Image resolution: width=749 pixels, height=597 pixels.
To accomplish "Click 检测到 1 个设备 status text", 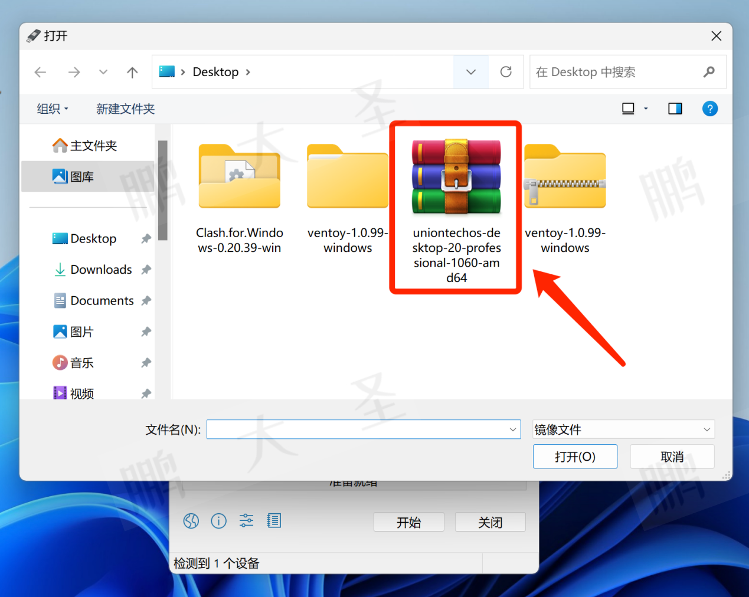I will (x=217, y=563).
